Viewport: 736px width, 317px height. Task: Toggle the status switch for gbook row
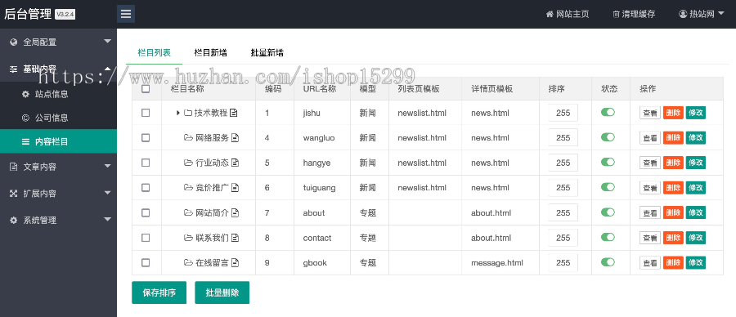click(x=608, y=261)
